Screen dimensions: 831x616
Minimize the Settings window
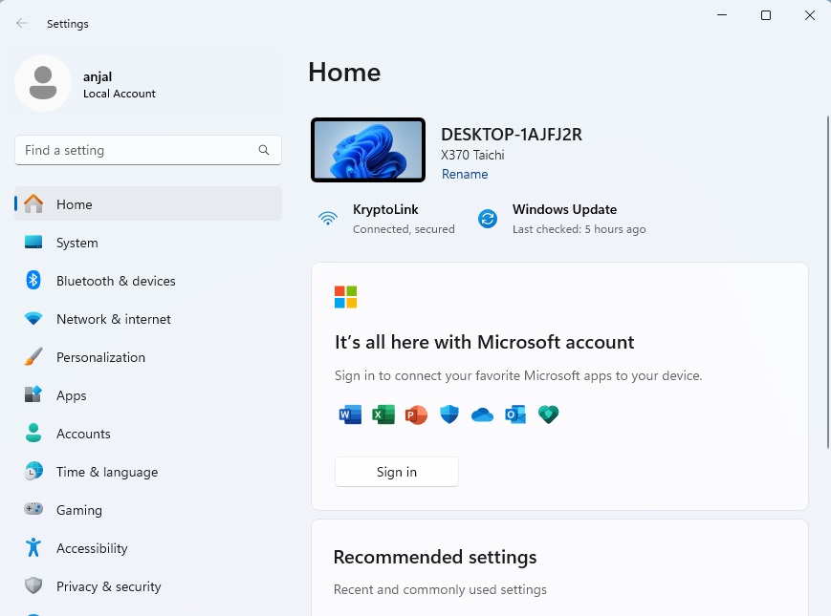(x=722, y=15)
